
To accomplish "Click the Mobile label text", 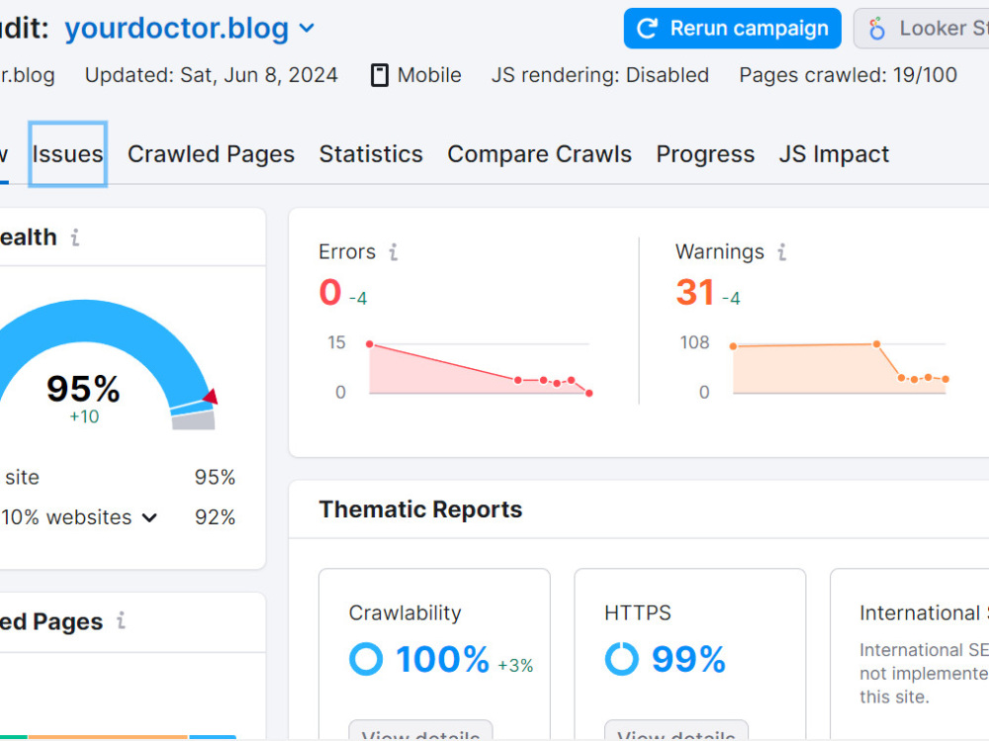I will (x=429, y=75).
